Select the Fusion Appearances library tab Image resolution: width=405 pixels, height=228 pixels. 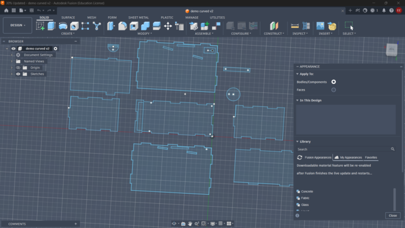click(318, 158)
